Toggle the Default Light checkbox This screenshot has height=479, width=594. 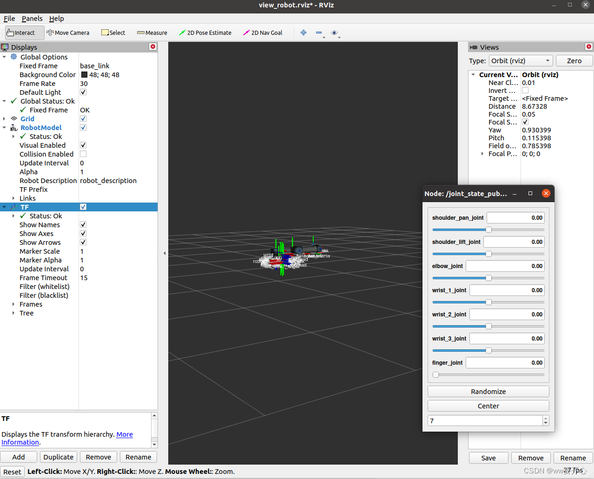pos(83,92)
